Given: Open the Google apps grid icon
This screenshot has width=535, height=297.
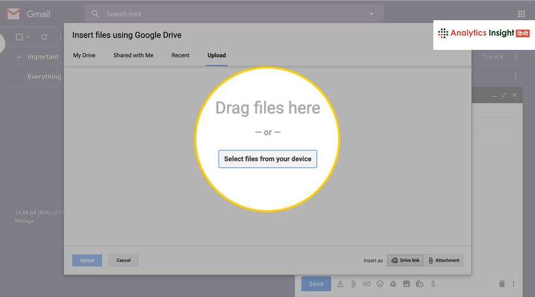Looking at the screenshot, I should [x=521, y=14].
